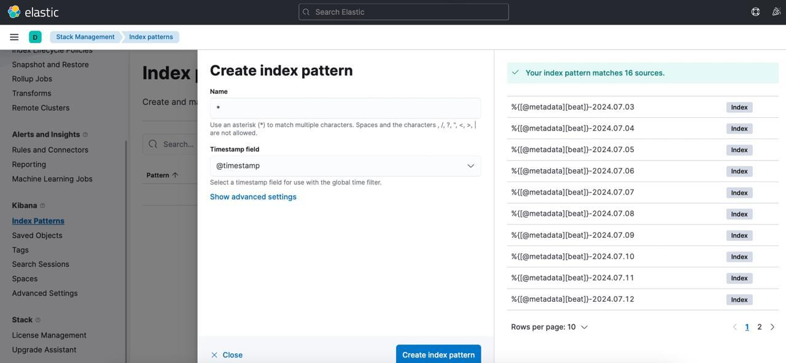Open Reporting in sidebar

coord(29,165)
